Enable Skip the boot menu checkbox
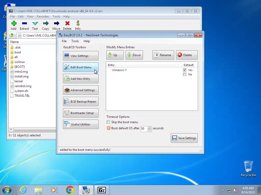Screen dimensions: 261x195 (x=108, y=122)
